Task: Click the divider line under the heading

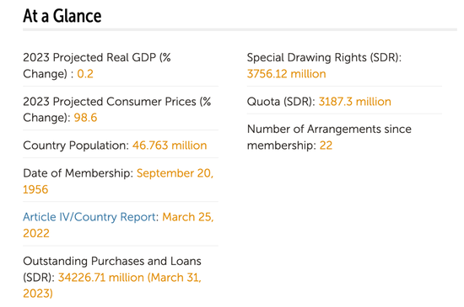Action: [240, 29]
